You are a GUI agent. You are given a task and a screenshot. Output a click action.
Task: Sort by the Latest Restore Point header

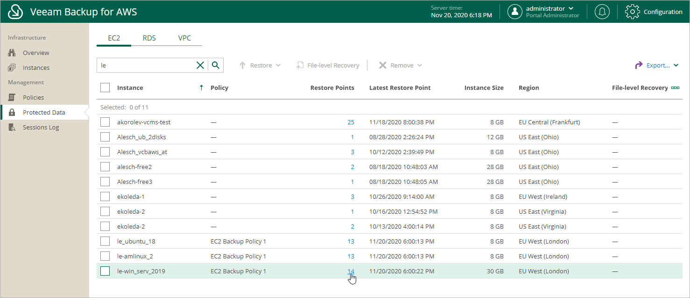coord(400,88)
